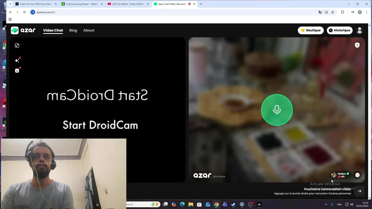Open a new browser tab
This screenshot has height=209, width=372.
(201, 4)
